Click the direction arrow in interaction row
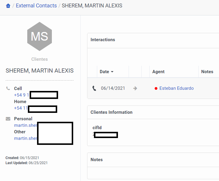Image resolution: width=219 pixels, height=181 pixels. pos(135,88)
